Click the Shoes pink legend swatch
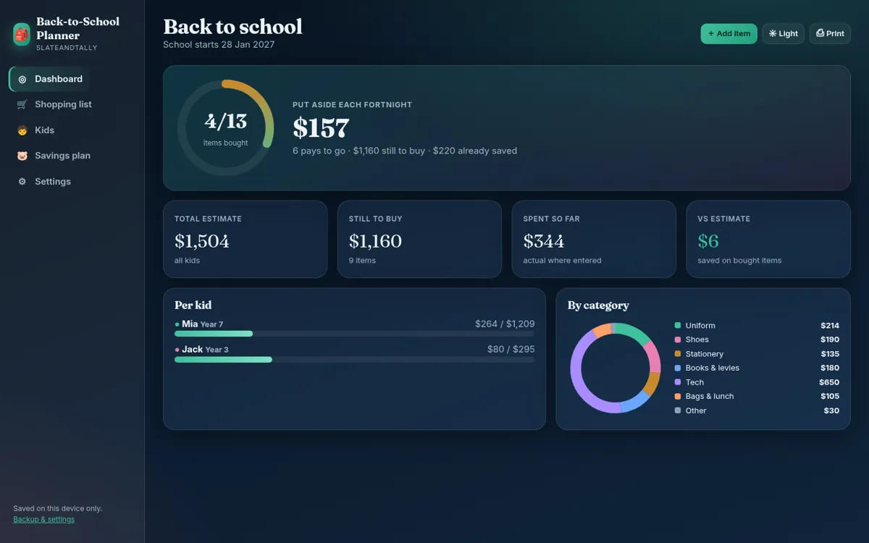This screenshot has height=543, width=869. (x=678, y=340)
